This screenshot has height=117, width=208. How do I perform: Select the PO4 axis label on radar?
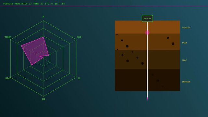click(79, 37)
